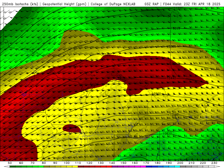Select the dark olive swatch for 80-85 kts

46,167
